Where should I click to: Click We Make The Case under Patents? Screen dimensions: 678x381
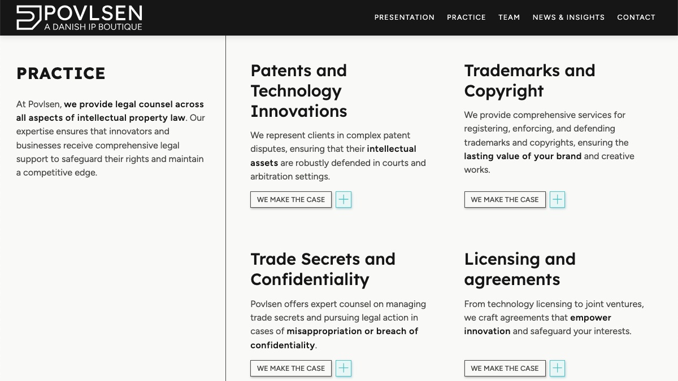click(291, 199)
